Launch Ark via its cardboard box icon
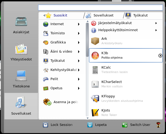This screenshot has width=166, height=134. point(95,41)
